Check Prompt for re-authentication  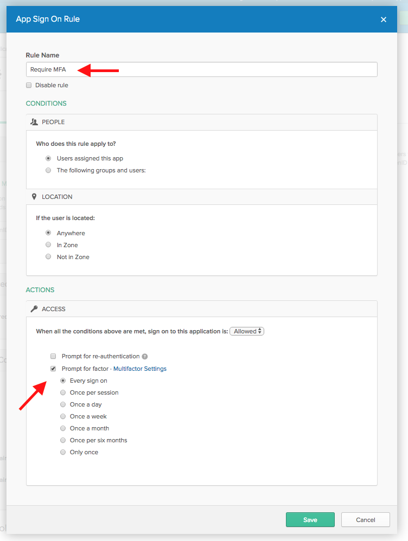53,357
